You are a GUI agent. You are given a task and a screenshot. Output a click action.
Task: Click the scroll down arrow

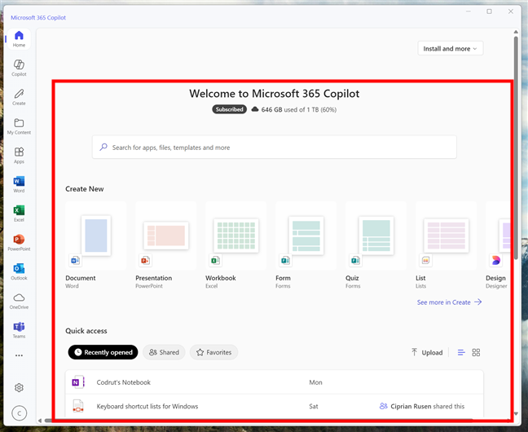point(516,414)
